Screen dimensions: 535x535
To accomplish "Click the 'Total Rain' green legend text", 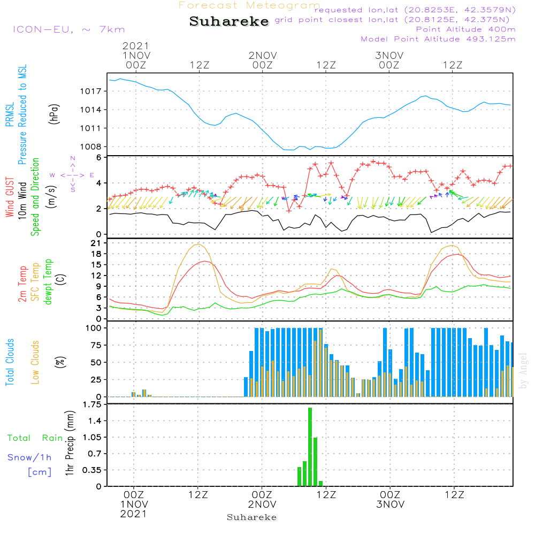I will (35, 438).
